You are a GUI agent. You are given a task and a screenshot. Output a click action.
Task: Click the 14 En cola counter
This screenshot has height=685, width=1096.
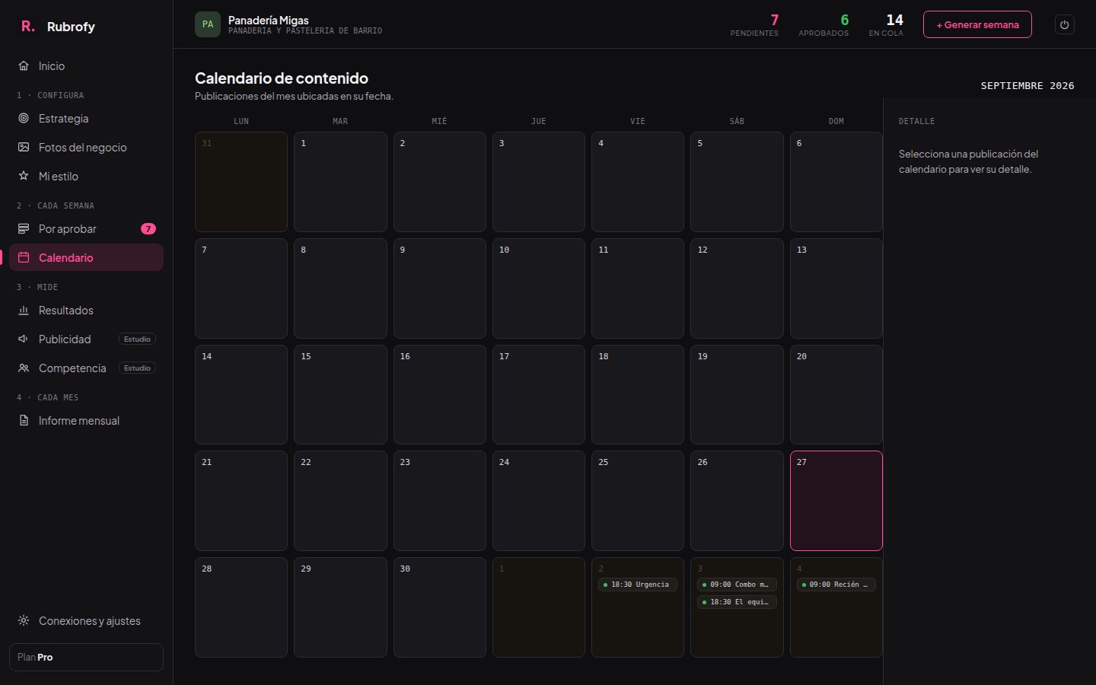(x=886, y=24)
